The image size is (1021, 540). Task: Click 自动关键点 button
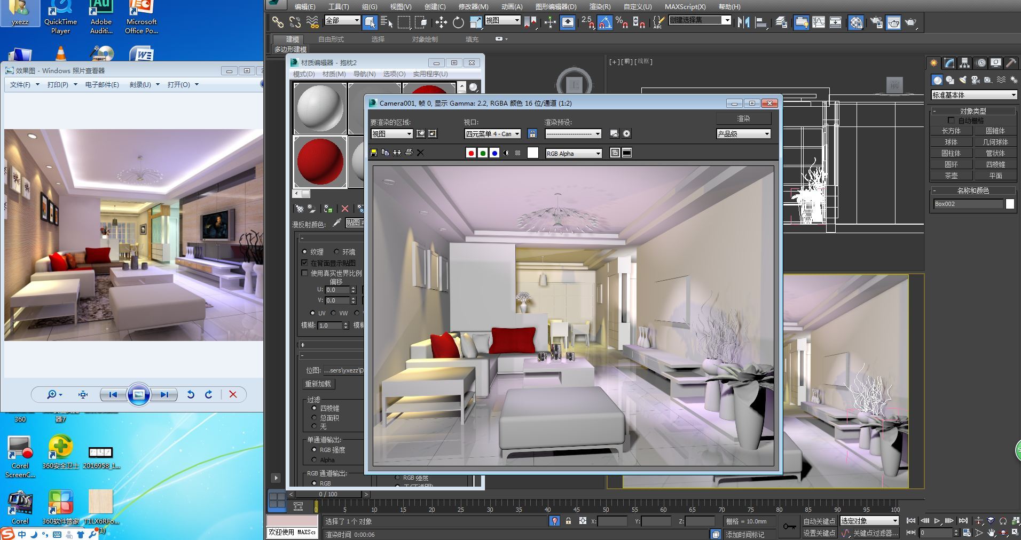point(819,521)
